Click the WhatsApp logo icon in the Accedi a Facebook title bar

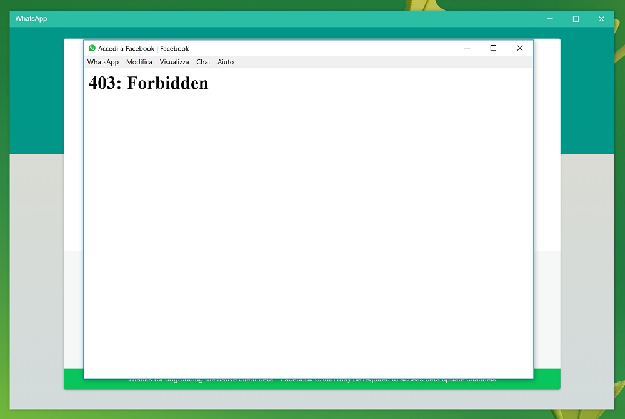[92, 48]
